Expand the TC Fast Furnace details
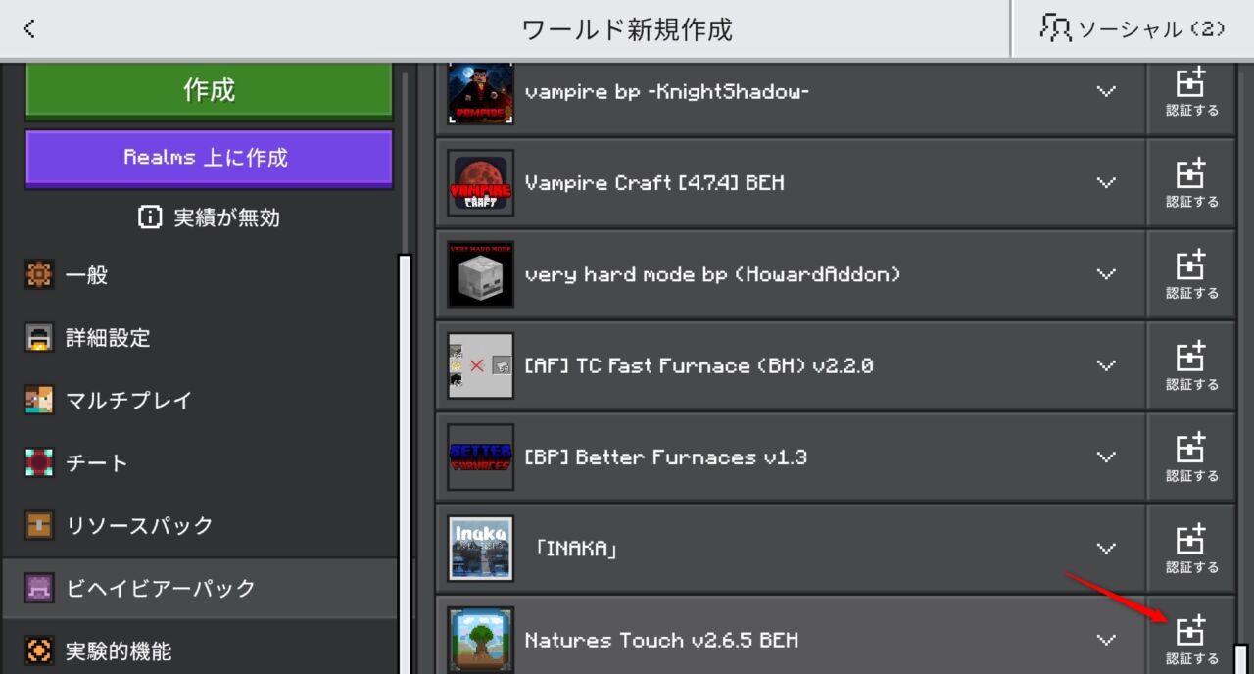The width and height of the screenshot is (1254, 674). tap(1106, 365)
